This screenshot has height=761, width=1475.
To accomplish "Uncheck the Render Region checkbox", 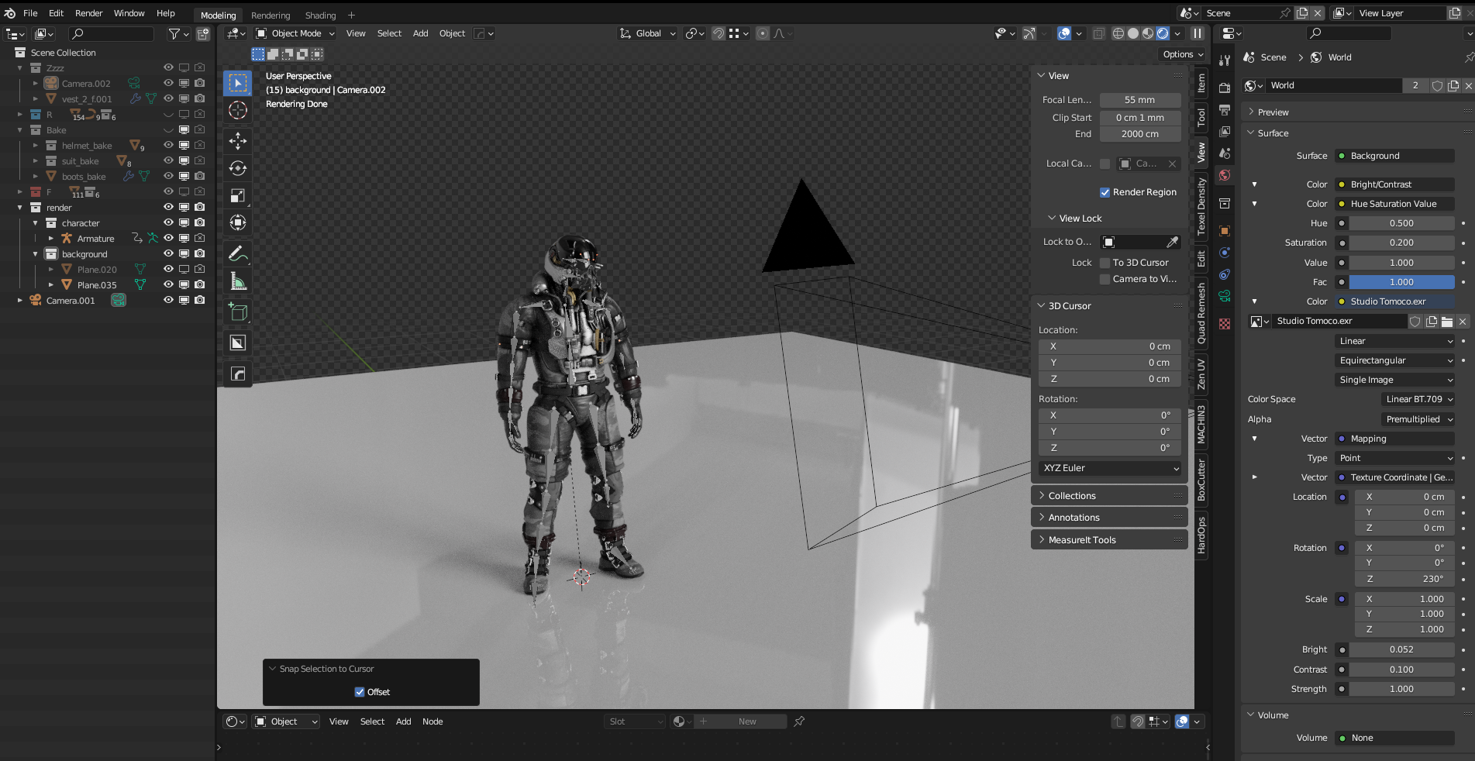I will 1105,192.
